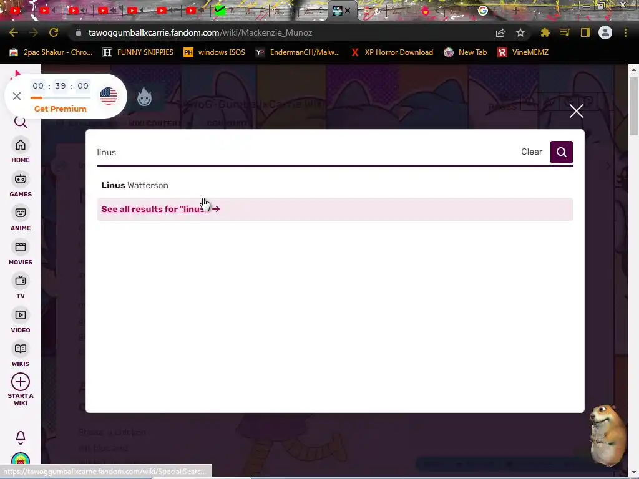Click the address bar URL
The image size is (639, 479).
(x=200, y=32)
